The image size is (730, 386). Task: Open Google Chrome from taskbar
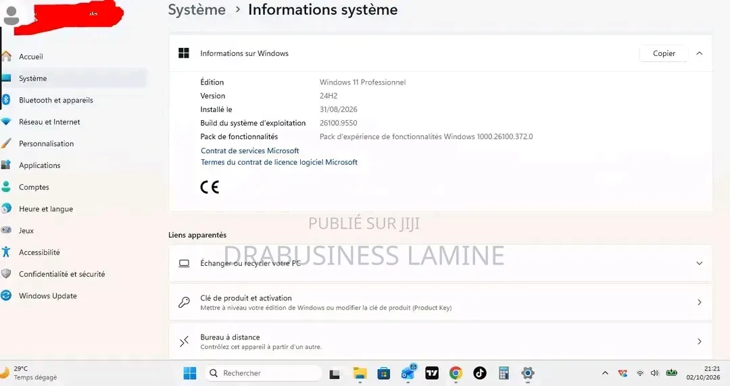456,373
